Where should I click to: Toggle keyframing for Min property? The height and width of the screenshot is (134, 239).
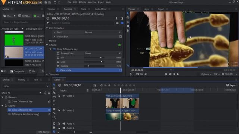click(x=58, y=58)
